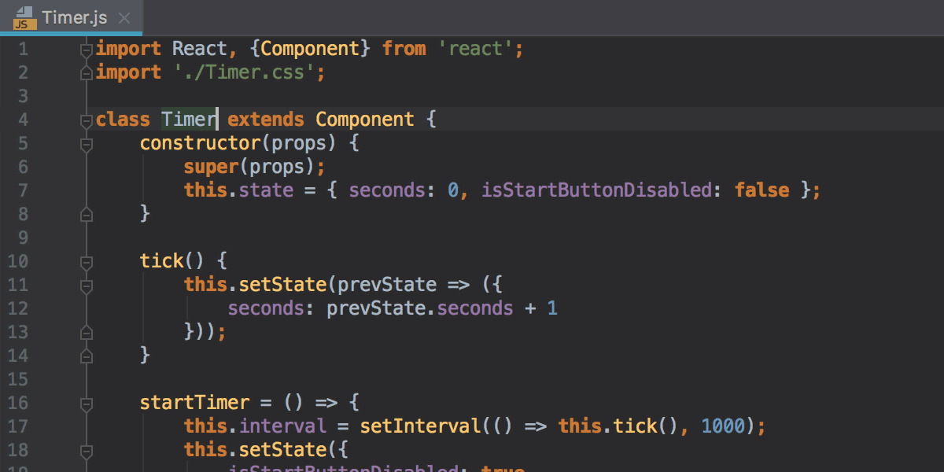
Task: Click line number 7 in the gutter
Action: (x=23, y=190)
